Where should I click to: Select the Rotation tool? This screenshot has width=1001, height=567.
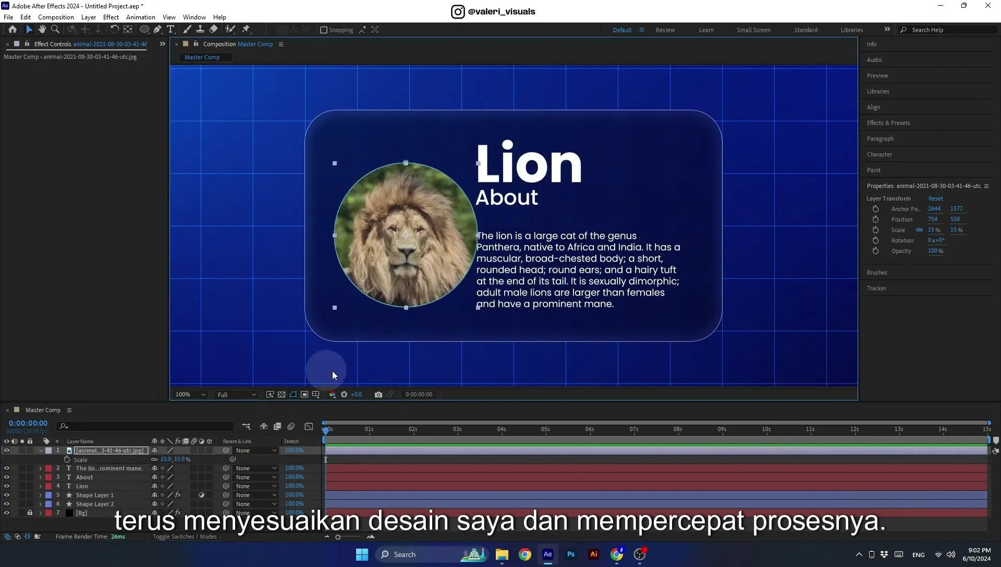pos(115,30)
